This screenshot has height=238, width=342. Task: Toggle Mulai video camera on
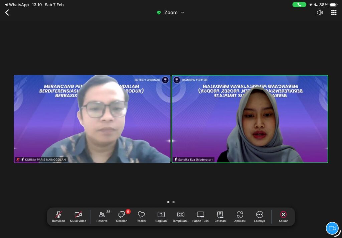(x=78, y=216)
